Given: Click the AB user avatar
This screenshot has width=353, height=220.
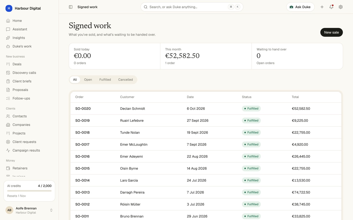Looking at the screenshot, I should pos(9,210).
